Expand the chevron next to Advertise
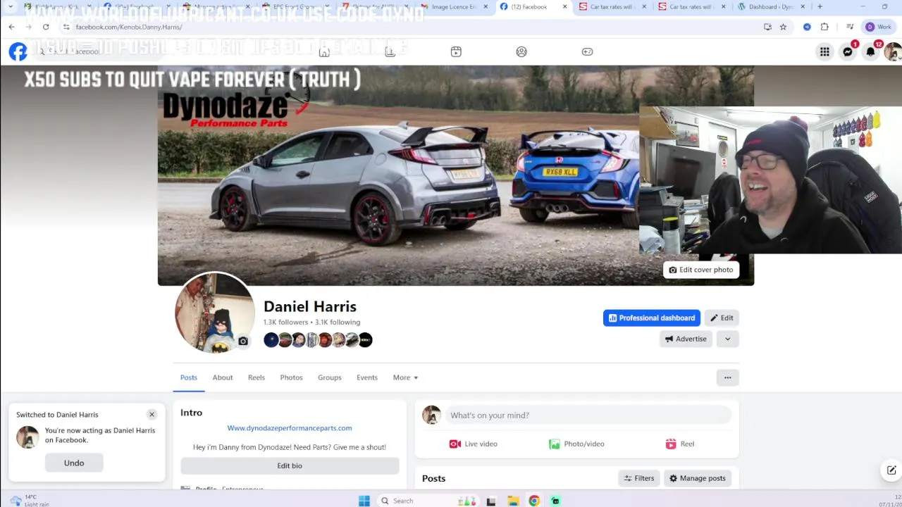 (x=727, y=339)
